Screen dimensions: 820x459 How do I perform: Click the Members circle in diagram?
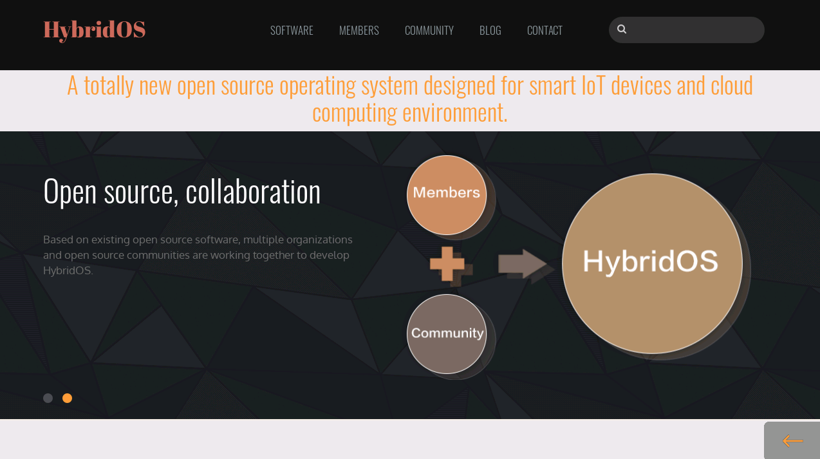tap(447, 195)
